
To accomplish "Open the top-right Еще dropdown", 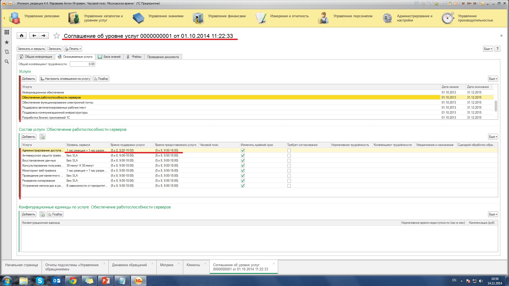I will (488, 49).
